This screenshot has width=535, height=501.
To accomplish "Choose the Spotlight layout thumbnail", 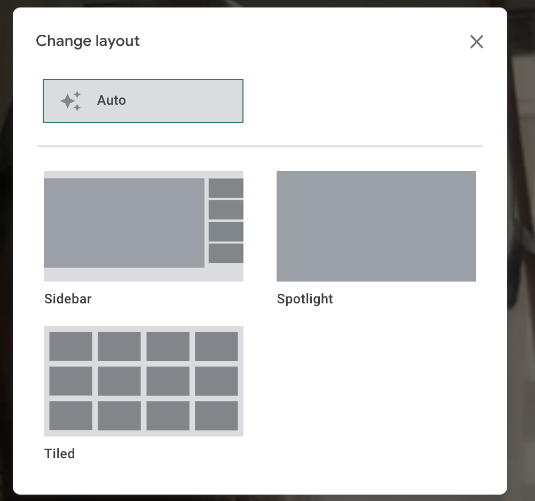I will pyautogui.click(x=376, y=226).
